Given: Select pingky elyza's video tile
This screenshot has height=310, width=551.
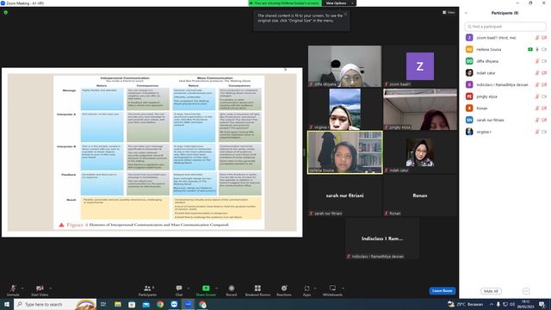Looking at the screenshot, I should (420, 109).
